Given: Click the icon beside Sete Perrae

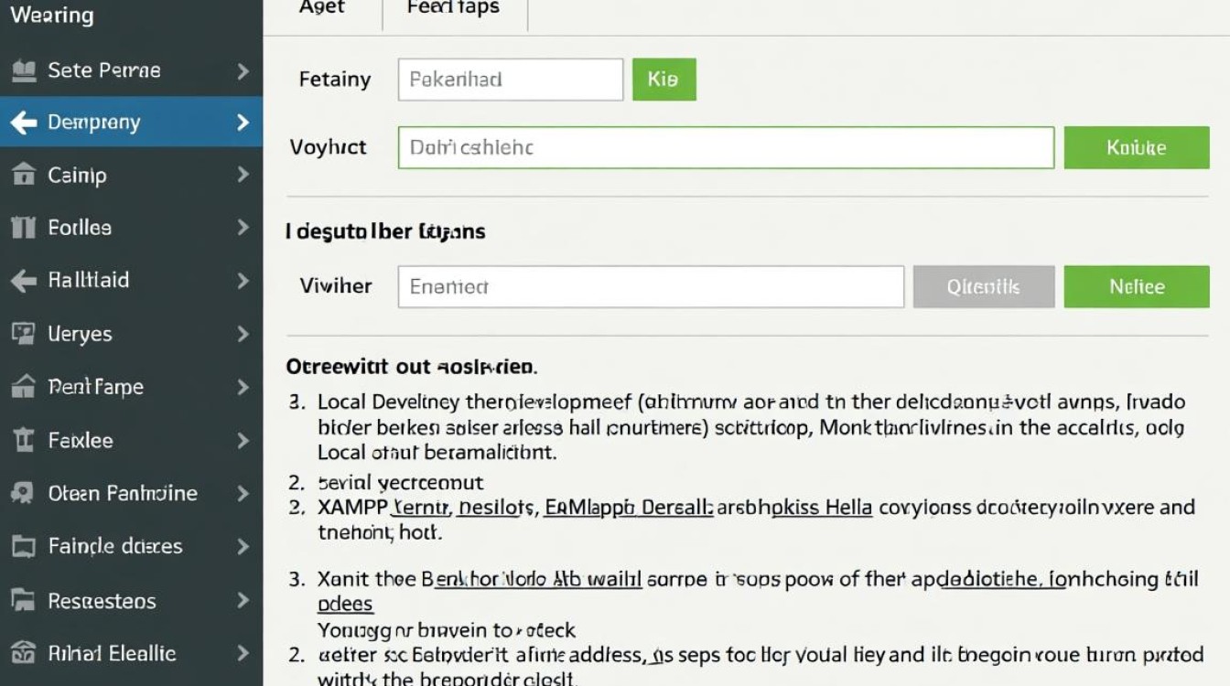Looking at the screenshot, I should coord(24,70).
